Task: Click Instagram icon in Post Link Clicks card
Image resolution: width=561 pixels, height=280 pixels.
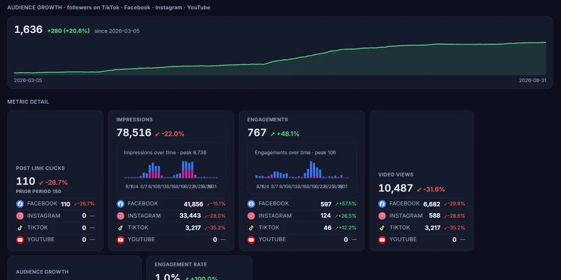Action: [x=20, y=216]
